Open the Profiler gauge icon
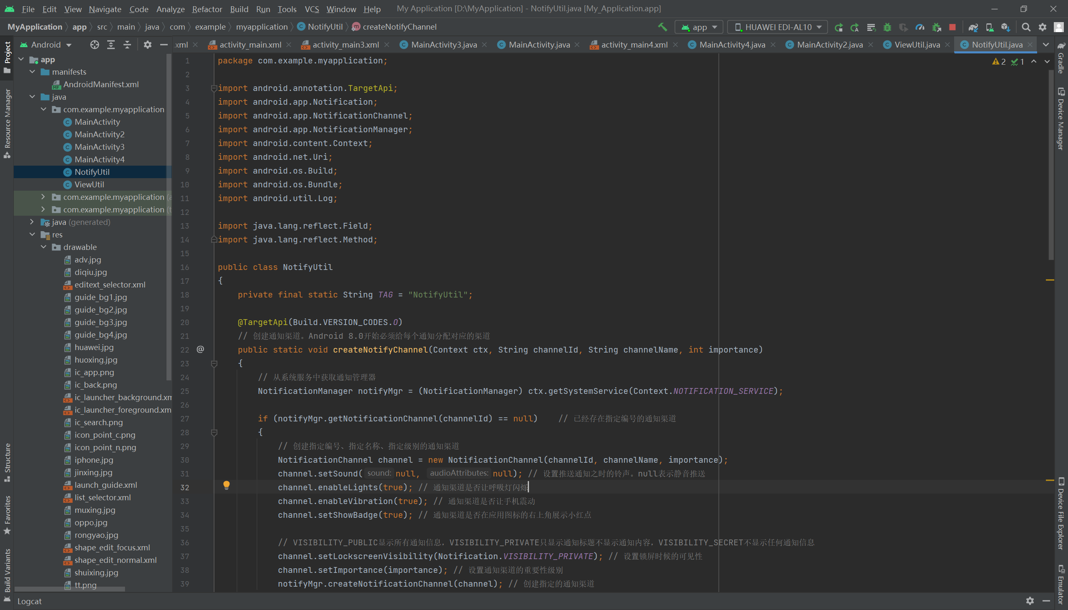Image resolution: width=1068 pixels, height=610 pixels. (920, 27)
